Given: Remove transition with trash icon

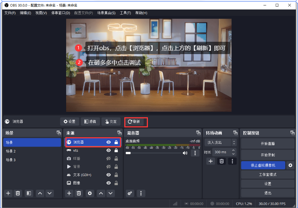Looking at the screenshot, I should tap(222, 161).
